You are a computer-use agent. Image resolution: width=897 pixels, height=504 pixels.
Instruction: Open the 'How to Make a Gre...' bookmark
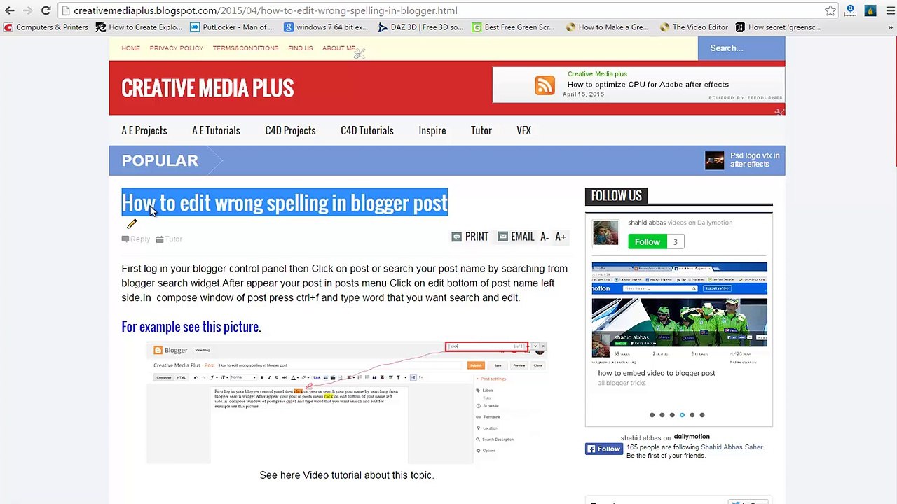(608, 27)
